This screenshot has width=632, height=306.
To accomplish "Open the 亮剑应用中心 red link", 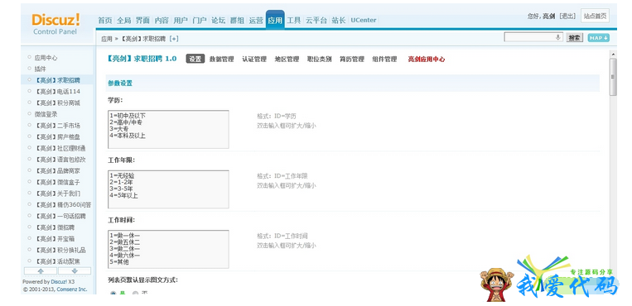I will (427, 60).
